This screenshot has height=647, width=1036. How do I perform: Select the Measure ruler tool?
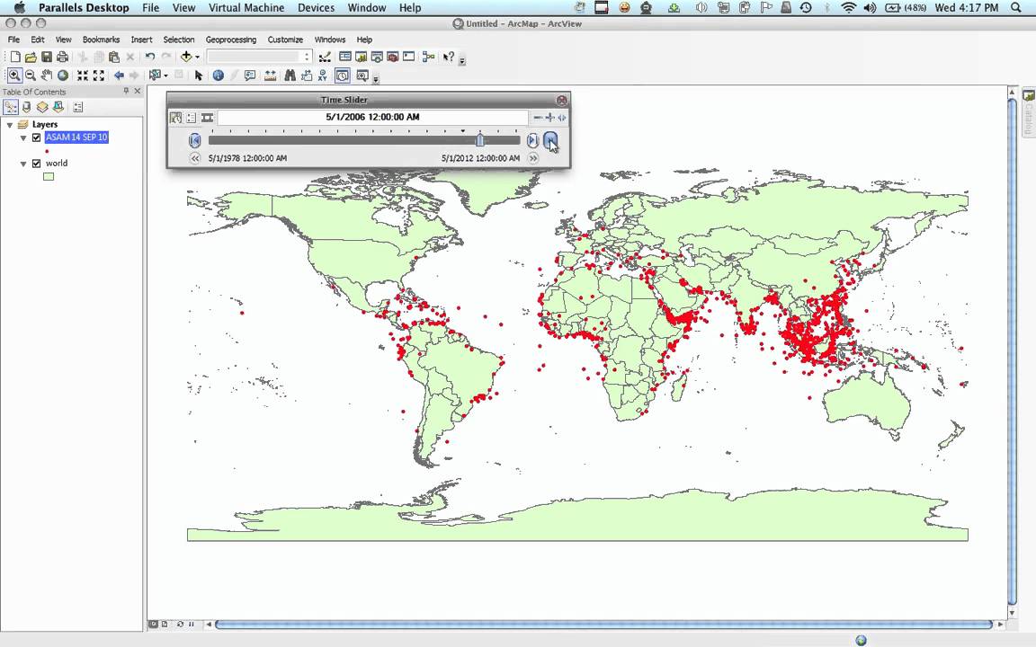click(270, 75)
